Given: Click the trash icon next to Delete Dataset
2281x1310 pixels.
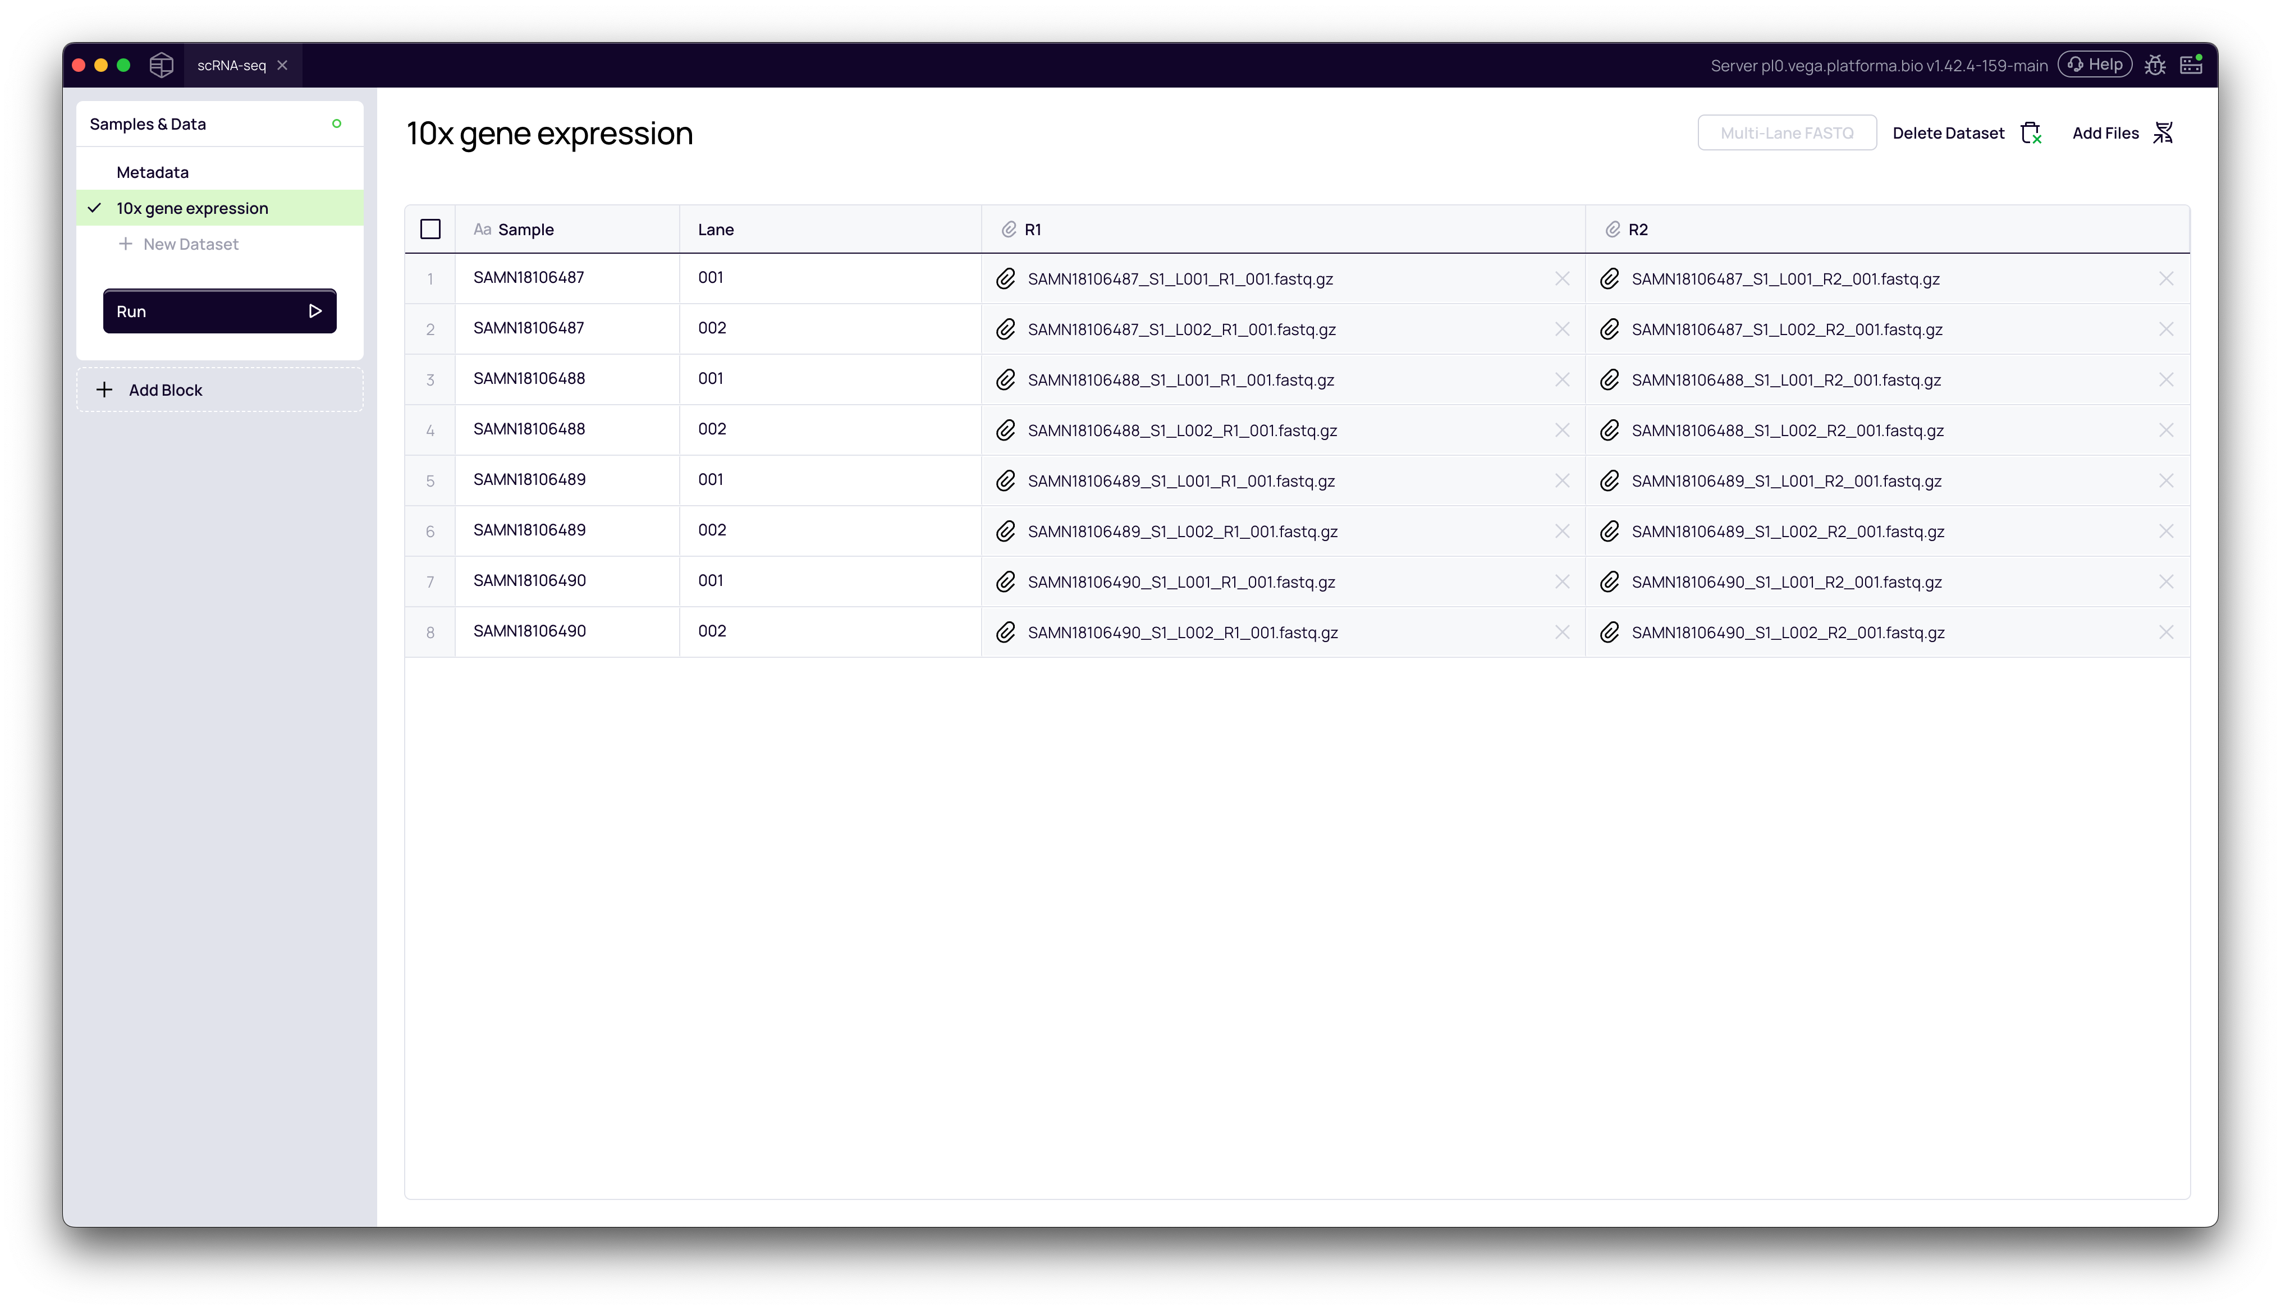Looking at the screenshot, I should [x=2031, y=132].
